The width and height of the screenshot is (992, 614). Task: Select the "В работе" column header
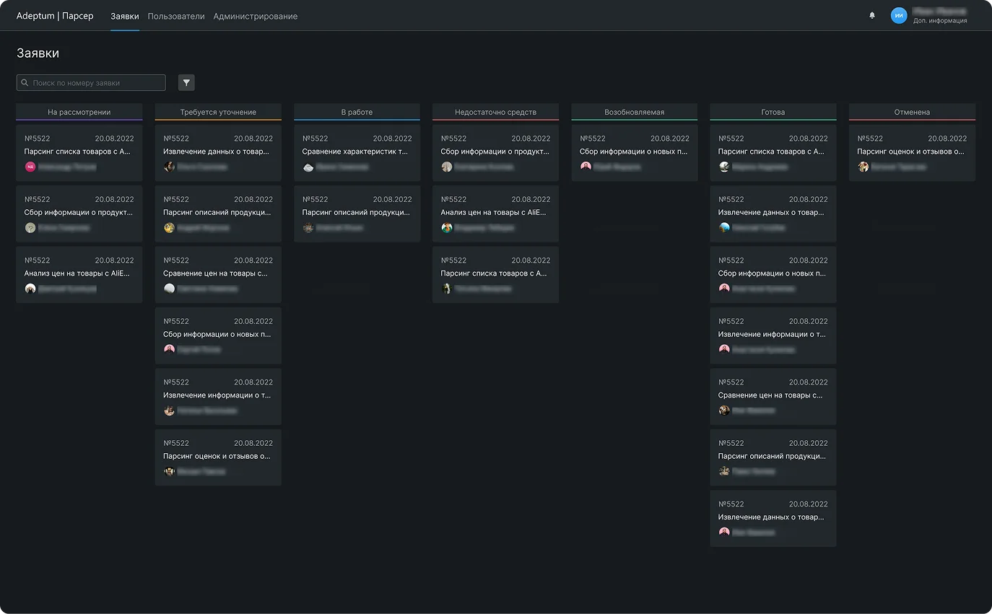point(357,112)
